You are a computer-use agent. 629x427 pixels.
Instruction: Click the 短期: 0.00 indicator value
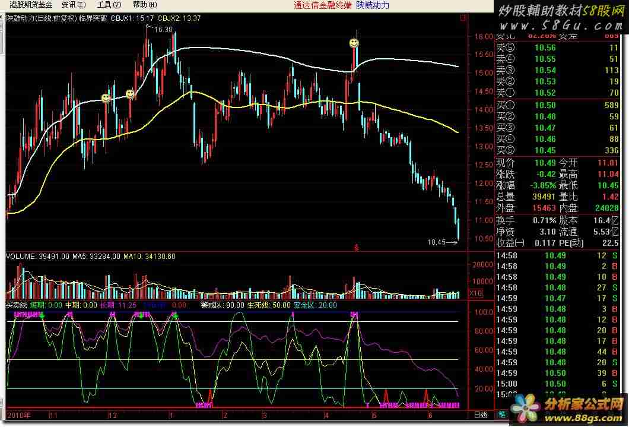[x=46, y=305]
